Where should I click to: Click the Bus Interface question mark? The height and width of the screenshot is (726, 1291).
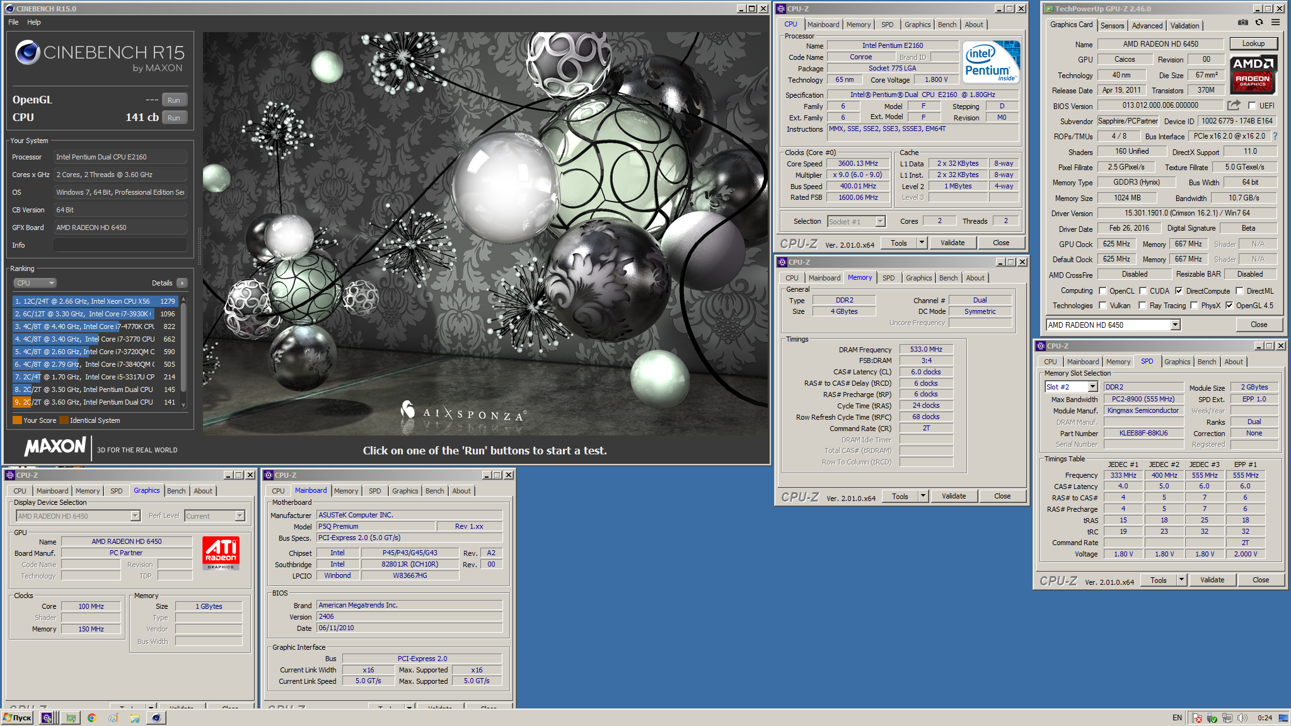pyautogui.click(x=1275, y=136)
